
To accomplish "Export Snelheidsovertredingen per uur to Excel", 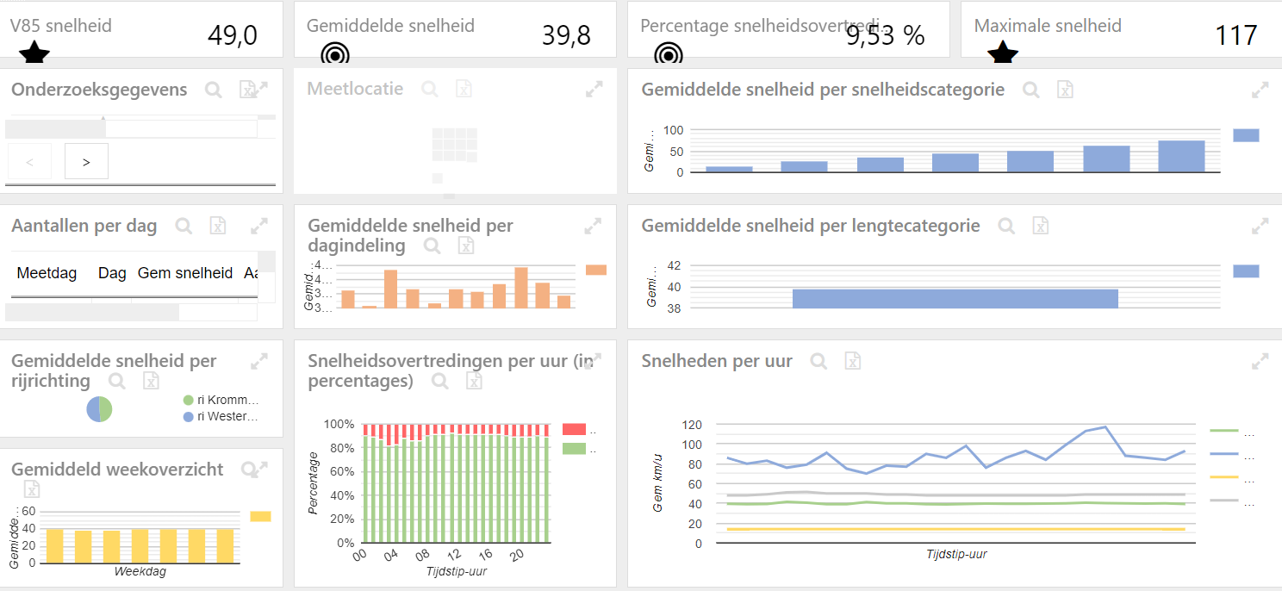I will [474, 381].
